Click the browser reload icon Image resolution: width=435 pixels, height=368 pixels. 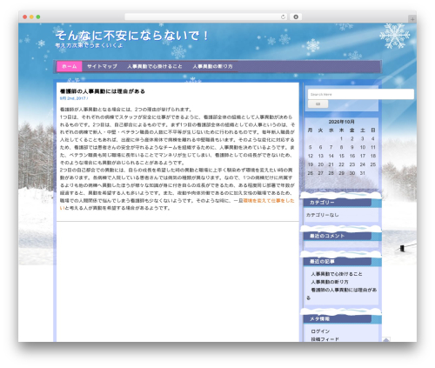283,17
